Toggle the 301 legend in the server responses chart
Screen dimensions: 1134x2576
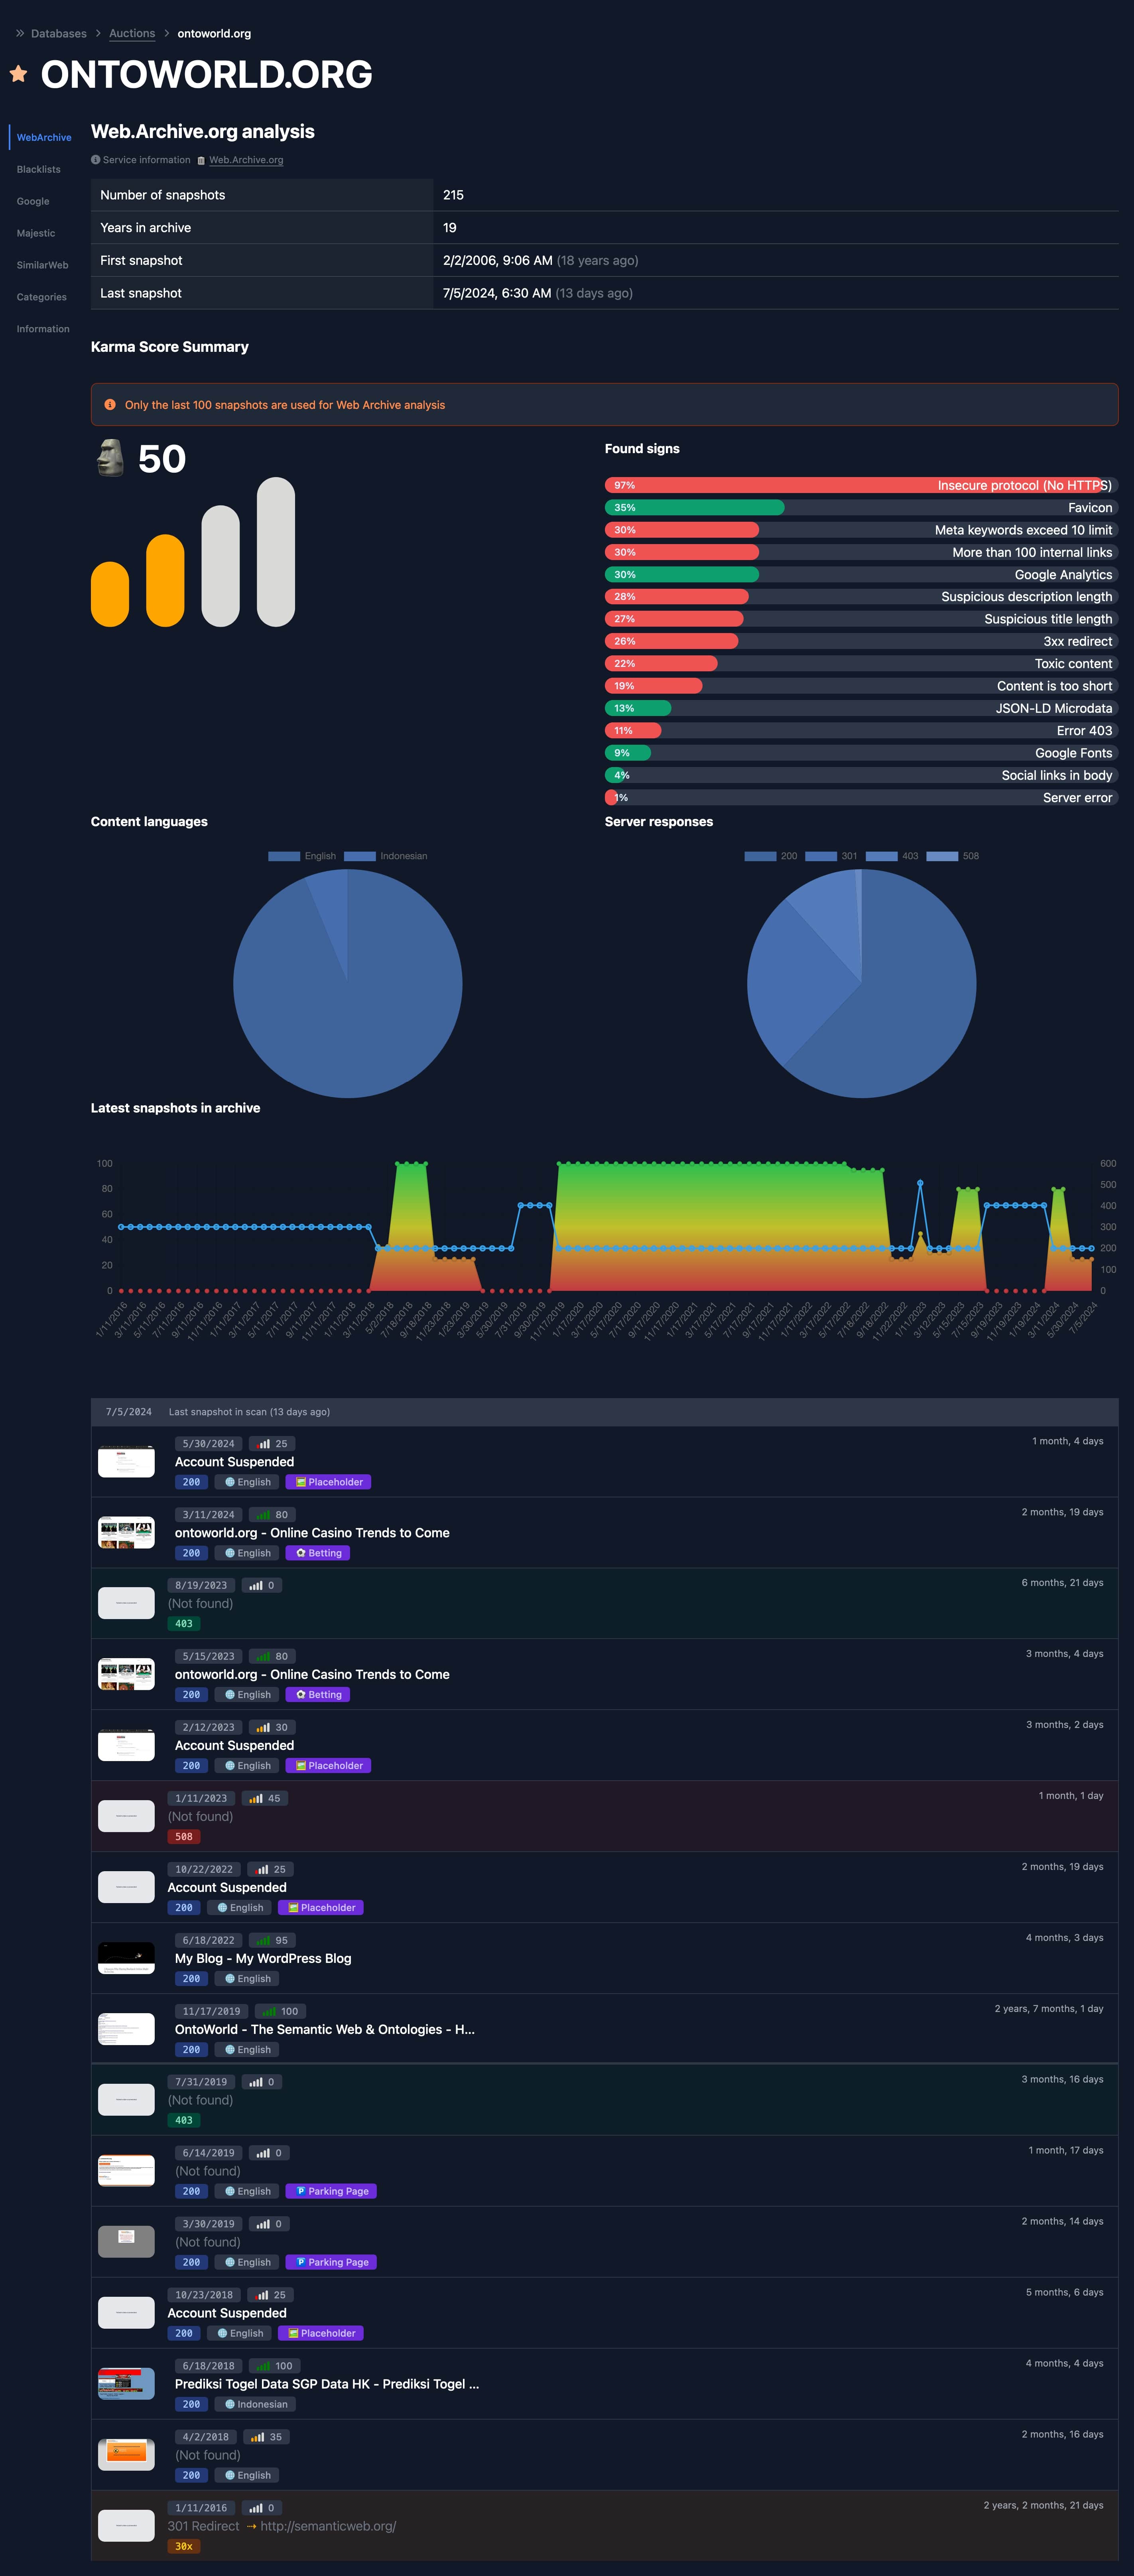(831, 856)
